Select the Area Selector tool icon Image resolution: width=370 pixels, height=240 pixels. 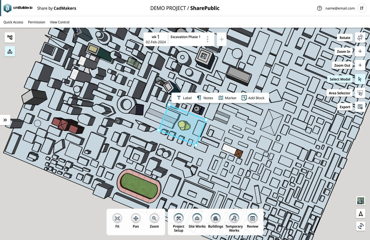tap(360, 93)
